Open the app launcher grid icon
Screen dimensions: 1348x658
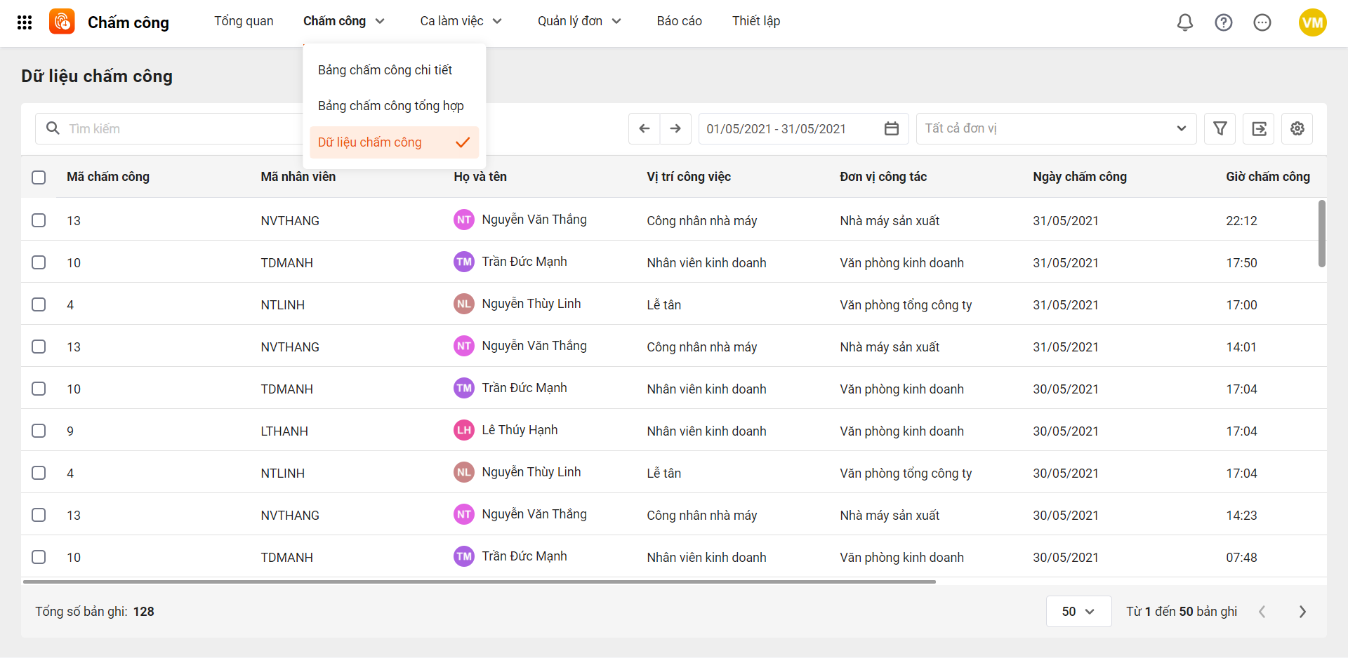25,22
